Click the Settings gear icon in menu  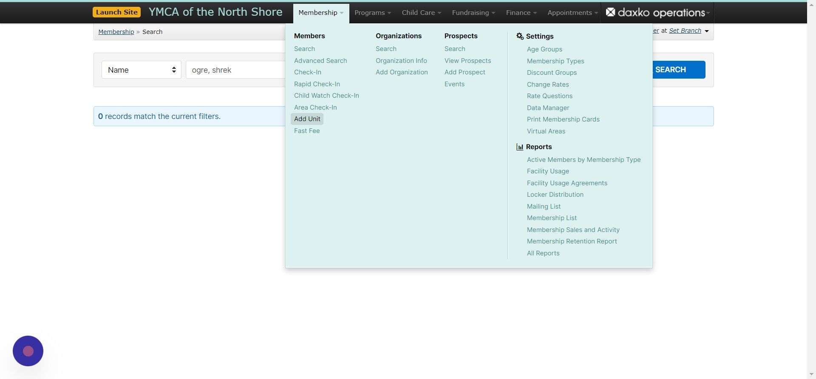click(x=520, y=36)
